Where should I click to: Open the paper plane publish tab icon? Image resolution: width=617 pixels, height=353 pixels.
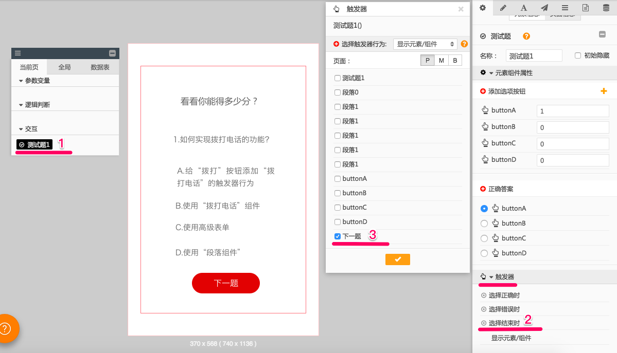(544, 8)
